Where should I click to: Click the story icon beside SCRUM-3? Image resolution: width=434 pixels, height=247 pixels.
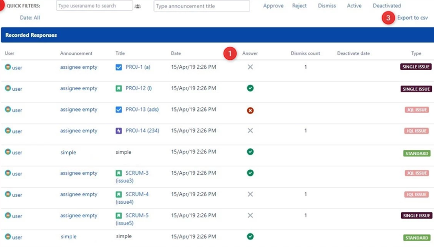tap(119, 173)
